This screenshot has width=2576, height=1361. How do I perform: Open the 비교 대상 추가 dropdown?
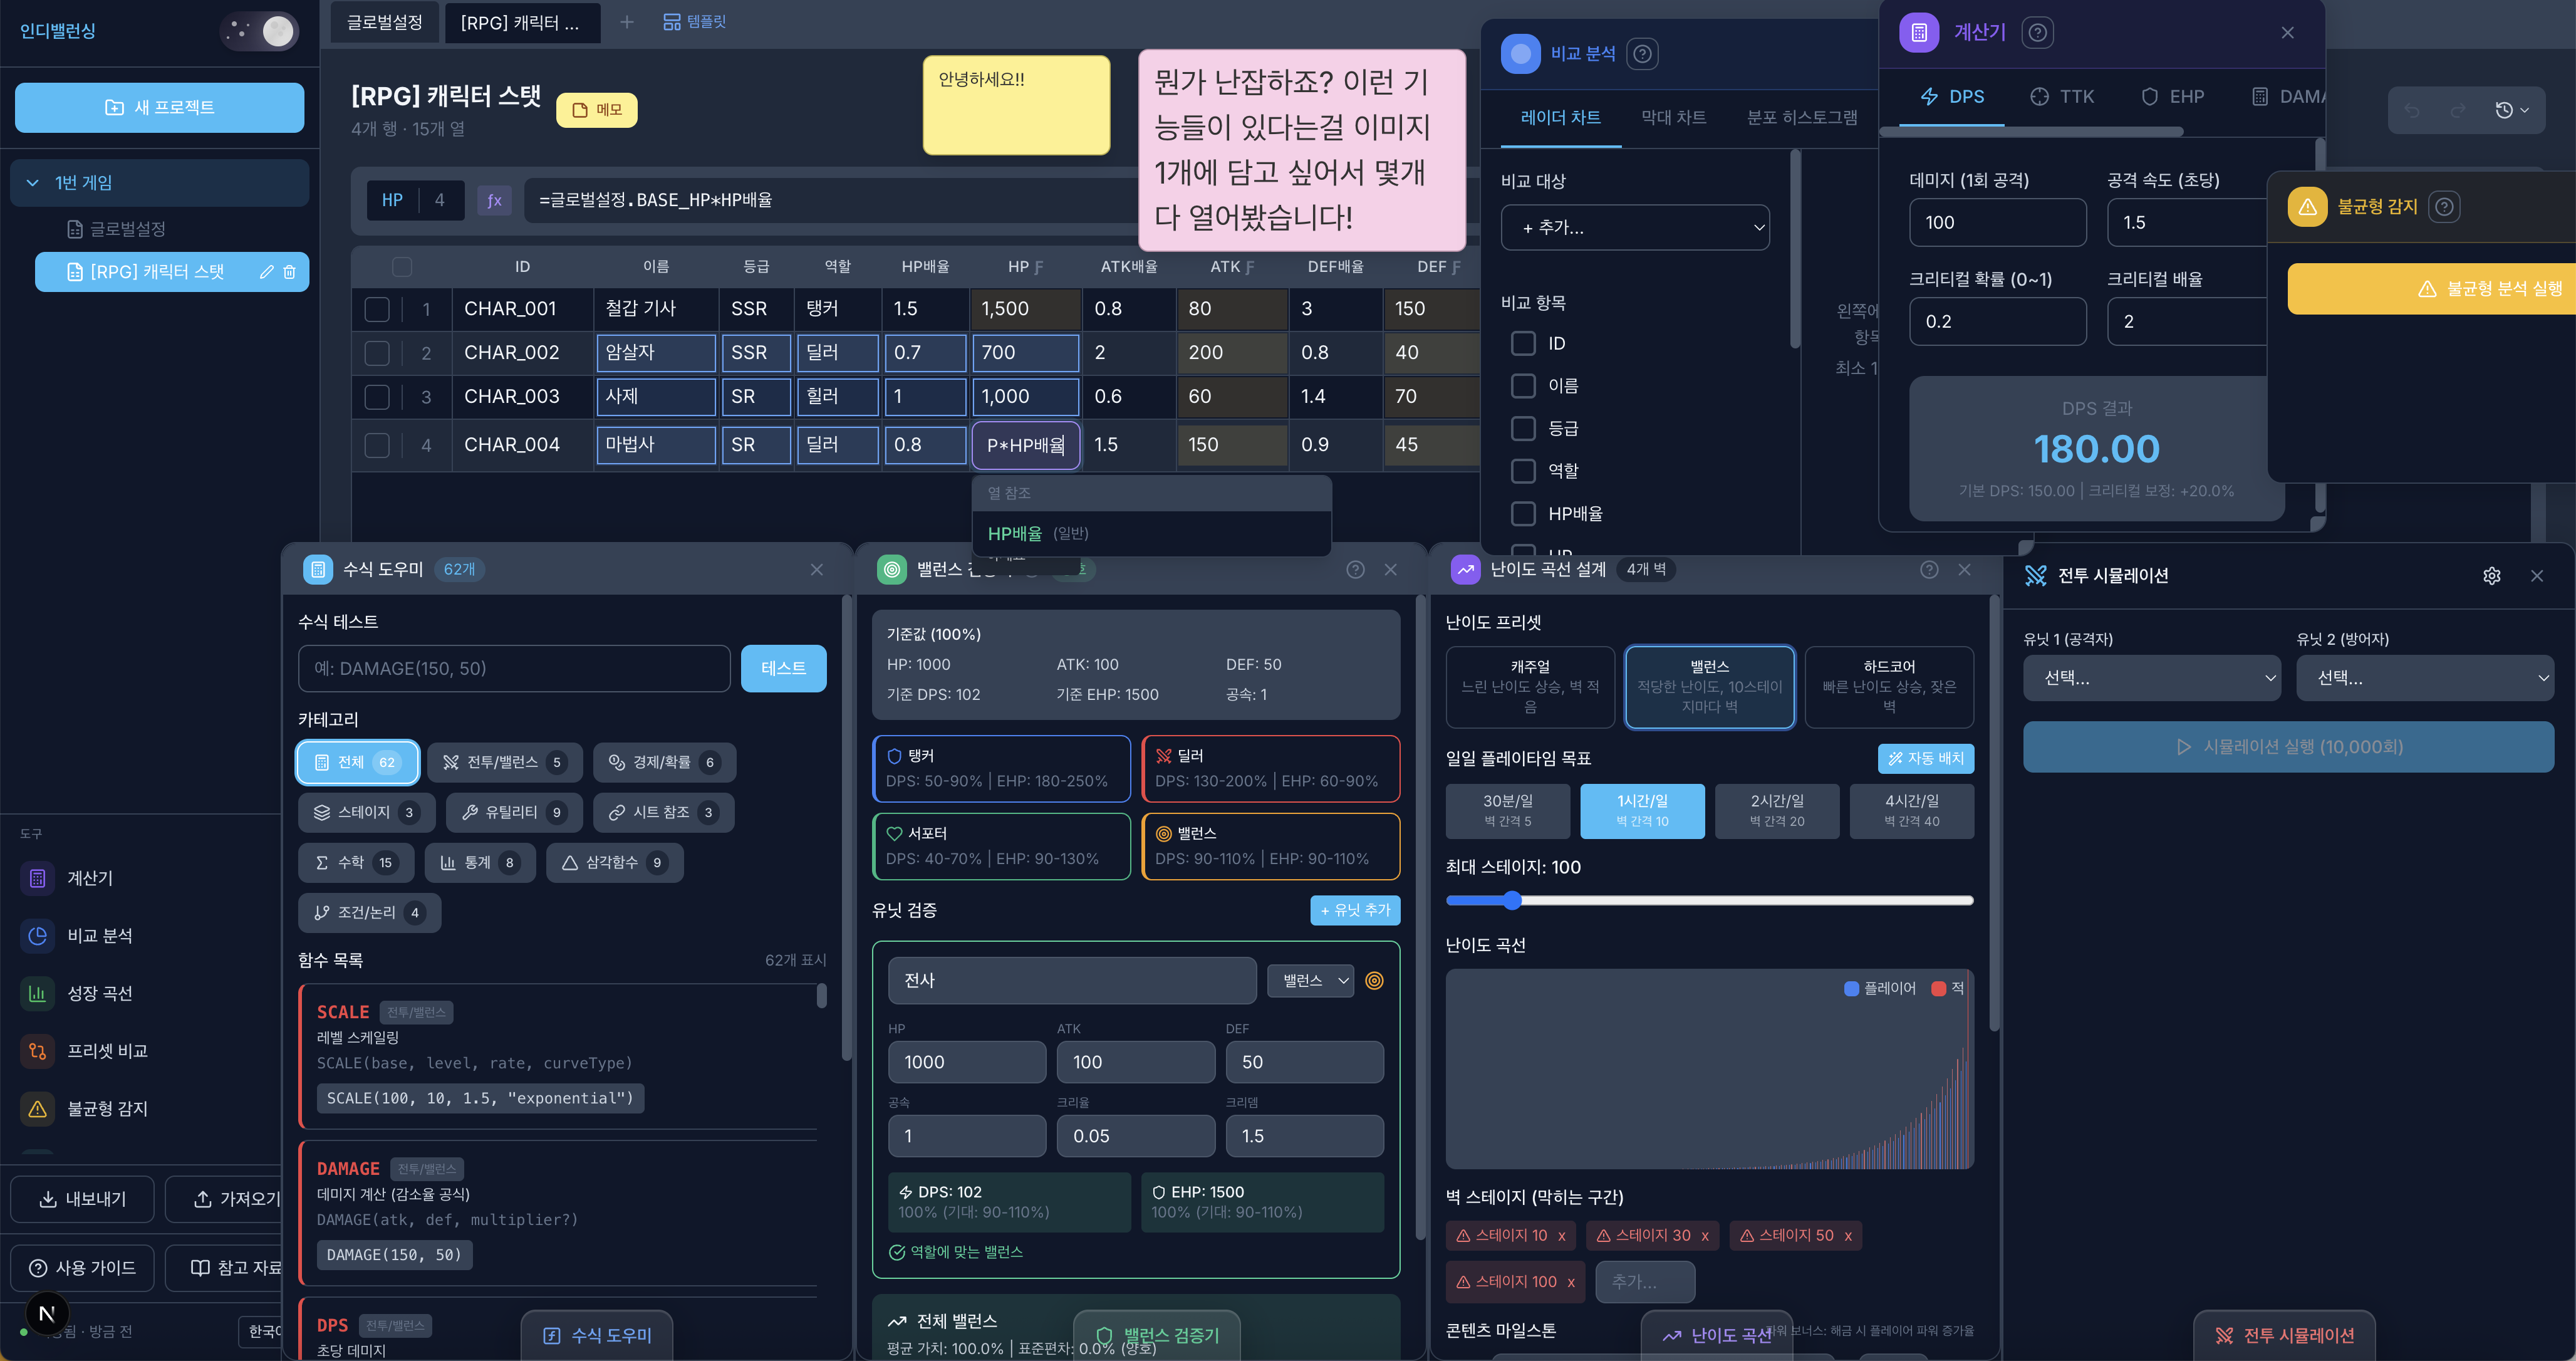tap(1634, 228)
